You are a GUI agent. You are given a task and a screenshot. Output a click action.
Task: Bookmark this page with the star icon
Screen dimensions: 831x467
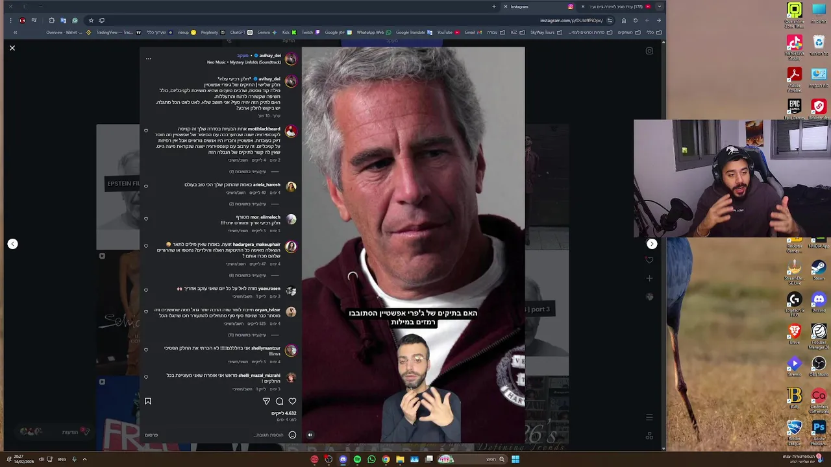pos(91,20)
